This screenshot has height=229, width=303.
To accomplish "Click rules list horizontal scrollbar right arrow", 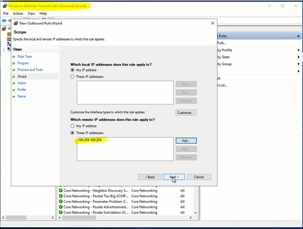I will 191,218.
